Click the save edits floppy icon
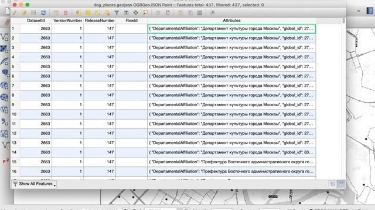This screenshot has height=210, width=375. [x=34, y=13]
